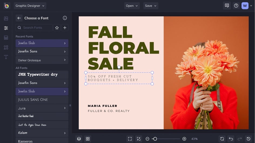
Task: Open the Text tool in the left sidebar
Action: (x=6, y=57)
